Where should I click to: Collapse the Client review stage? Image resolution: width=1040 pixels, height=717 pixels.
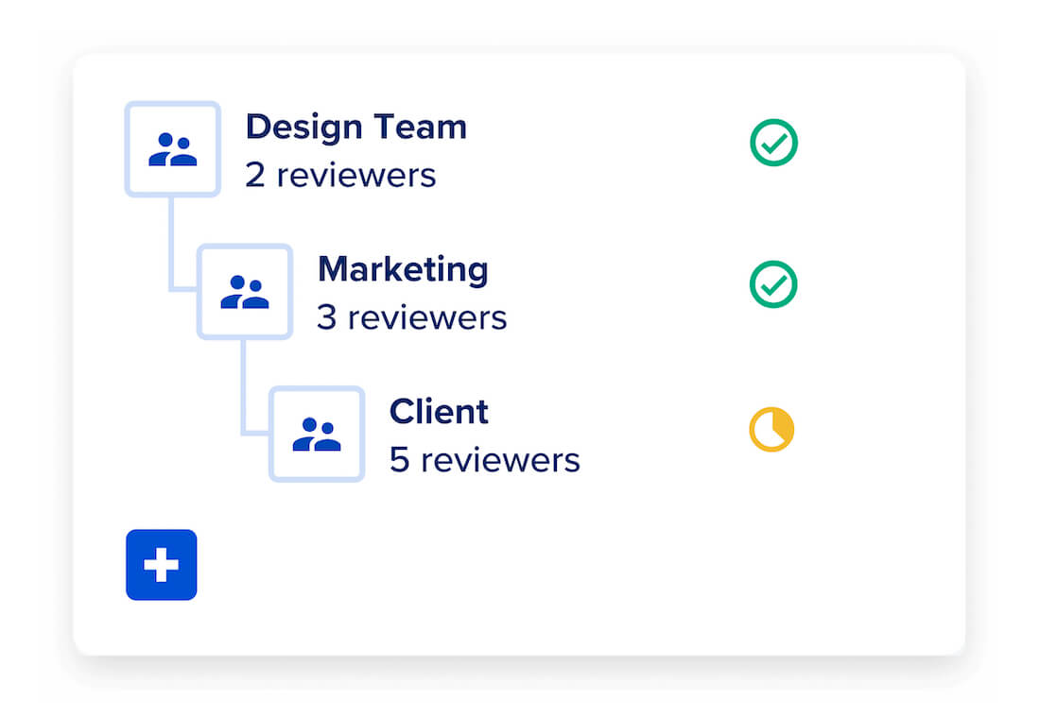316,434
